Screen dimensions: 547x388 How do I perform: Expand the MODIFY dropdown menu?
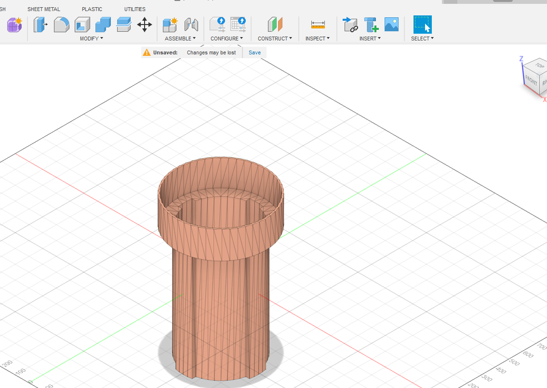92,39
